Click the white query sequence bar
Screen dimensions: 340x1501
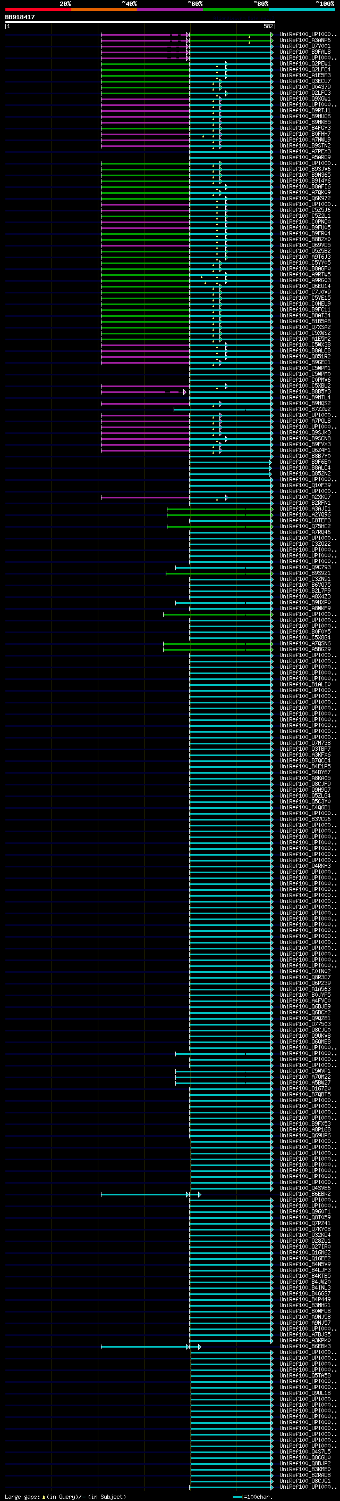[x=140, y=21]
